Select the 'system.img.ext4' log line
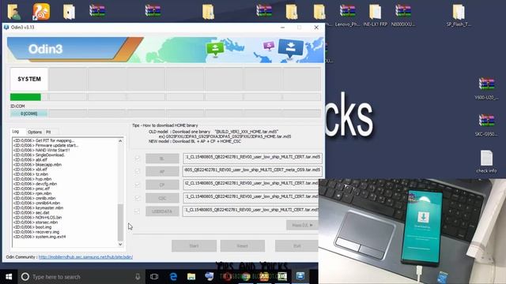Image resolution: width=506 pixels, height=284 pixels. coord(40,237)
